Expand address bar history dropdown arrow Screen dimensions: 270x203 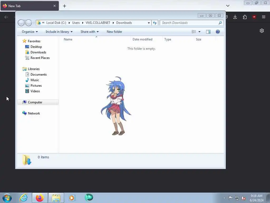coord(149,23)
